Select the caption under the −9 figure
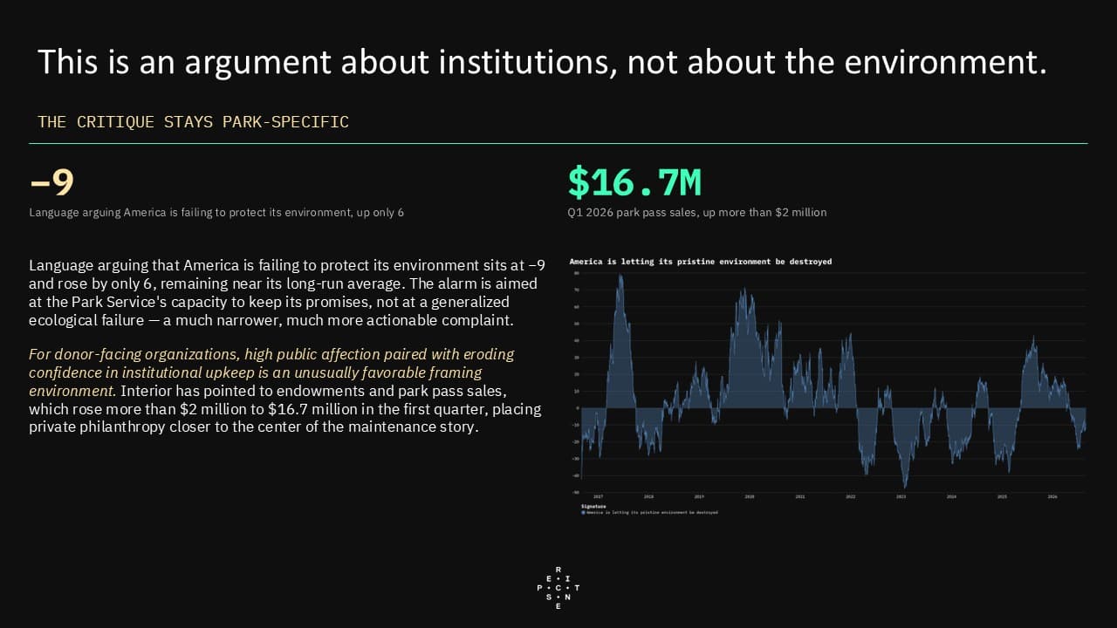 pyautogui.click(x=216, y=212)
